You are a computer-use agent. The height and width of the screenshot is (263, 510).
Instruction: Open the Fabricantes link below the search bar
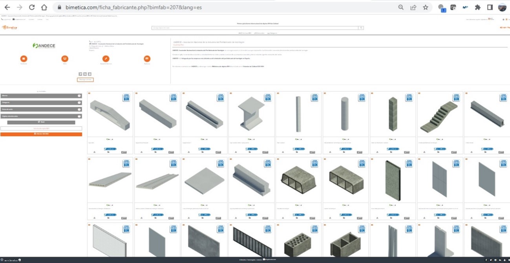(x=259, y=33)
